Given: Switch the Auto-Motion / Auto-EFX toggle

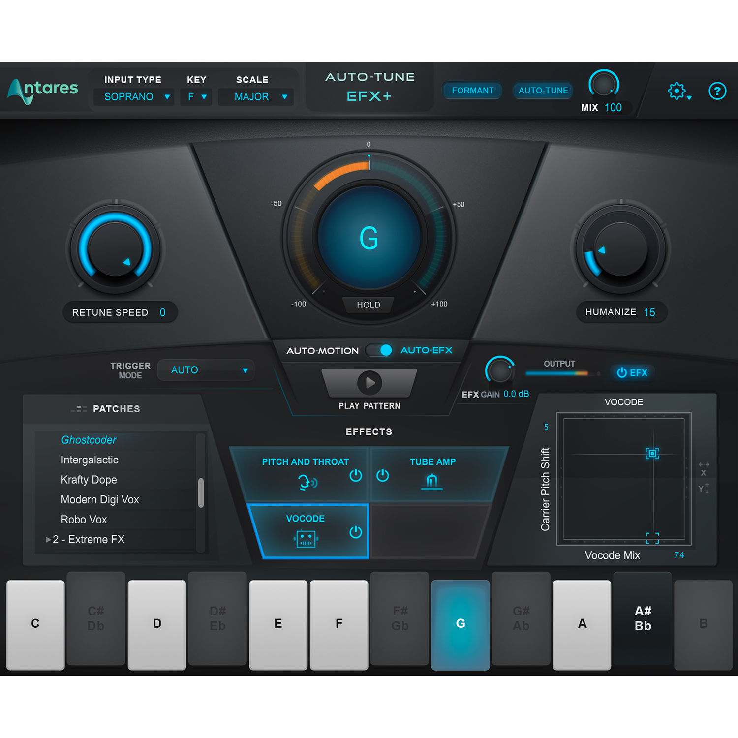Looking at the screenshot, I should click(x=379, y=350).
